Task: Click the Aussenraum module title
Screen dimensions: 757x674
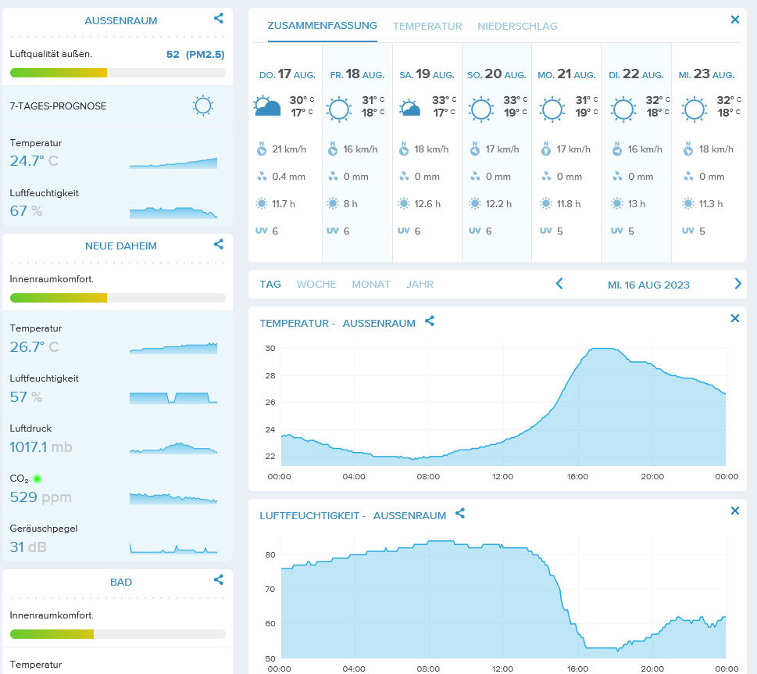Action: (x=120, y=21)
